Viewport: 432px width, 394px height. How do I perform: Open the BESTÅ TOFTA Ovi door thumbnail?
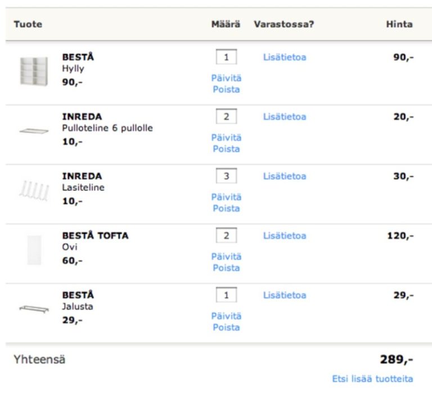pyautogui.click(x=34, y=250)
